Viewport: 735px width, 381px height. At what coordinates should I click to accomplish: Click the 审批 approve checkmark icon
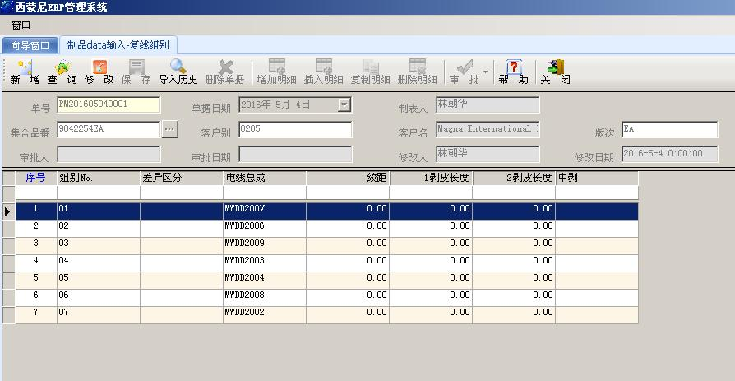click(x=465, y=67)
